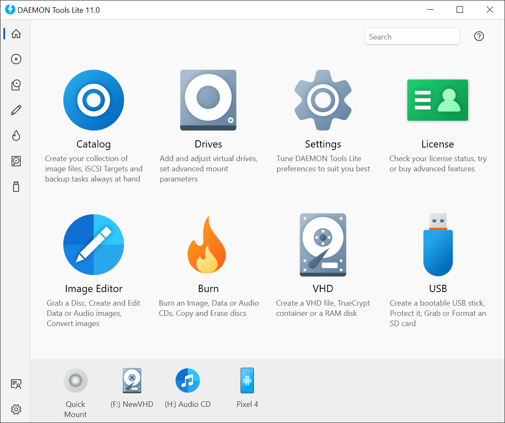Click the DAEMON Tools lightning logo
505x423 pixels.
pyautogui.click(x=9, y=9)
